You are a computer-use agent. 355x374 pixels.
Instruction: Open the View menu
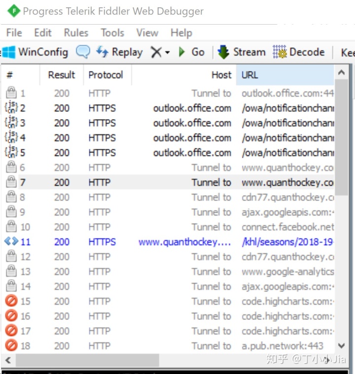click(147, 33)
